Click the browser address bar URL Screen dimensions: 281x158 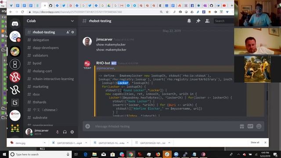click(x=77, y=12)
